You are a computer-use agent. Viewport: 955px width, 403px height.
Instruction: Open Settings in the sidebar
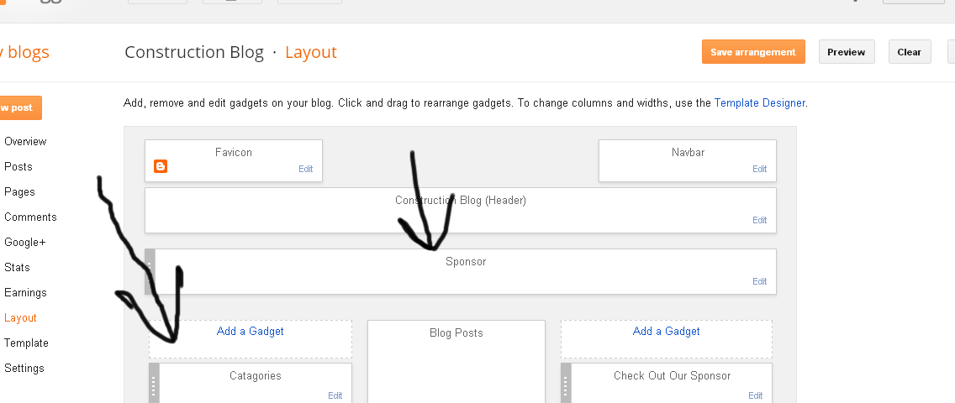(x=24, y=369)
